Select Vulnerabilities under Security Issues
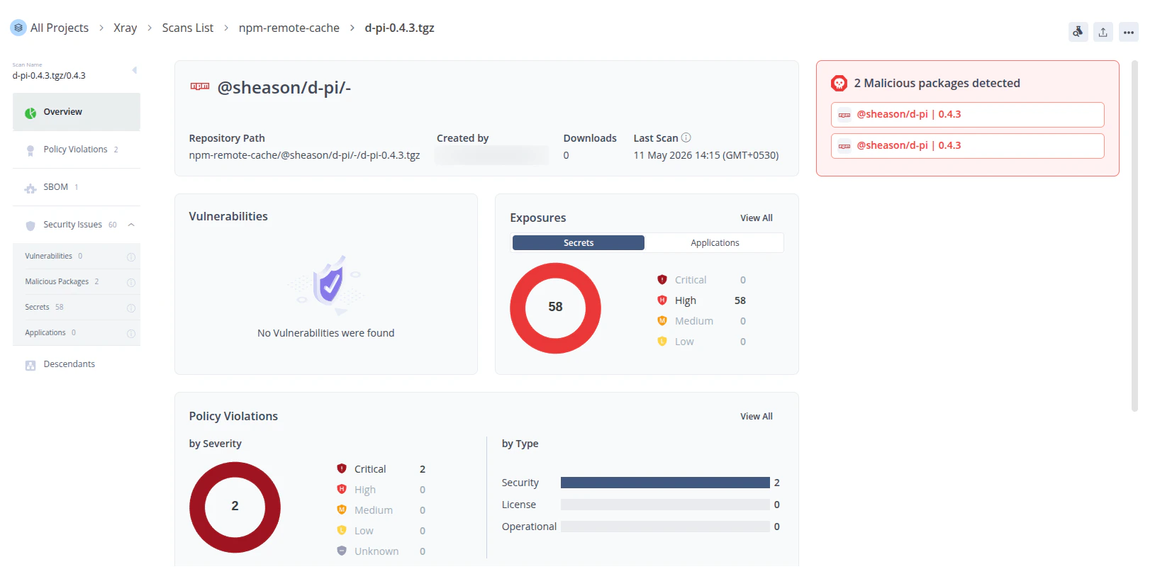Screen dimensions: 1155x574 (x=77, y=257)
